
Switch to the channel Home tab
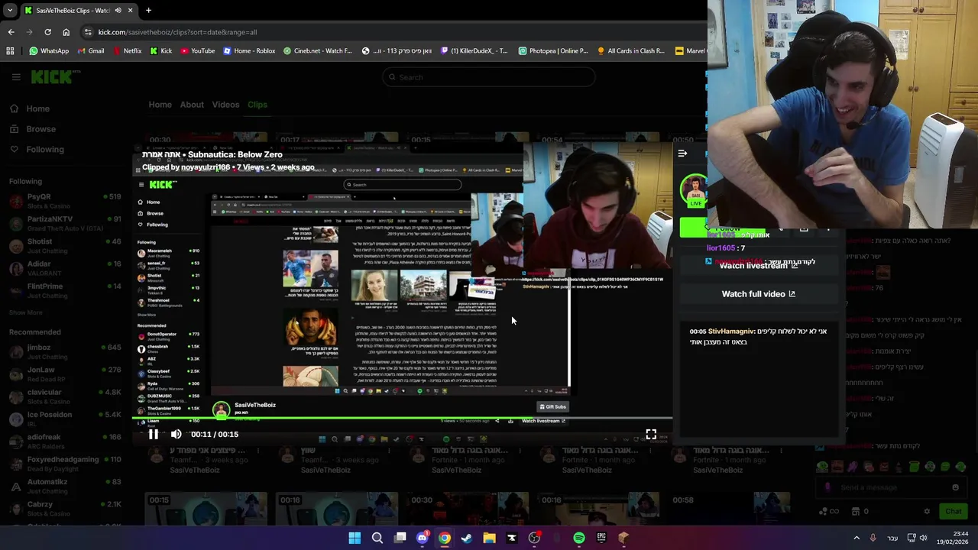pos(160,105)
